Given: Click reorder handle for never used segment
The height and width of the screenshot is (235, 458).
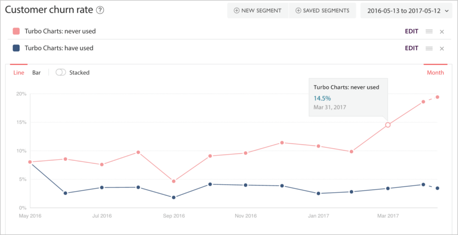Looking at the screenshot, I should point(429,32).
